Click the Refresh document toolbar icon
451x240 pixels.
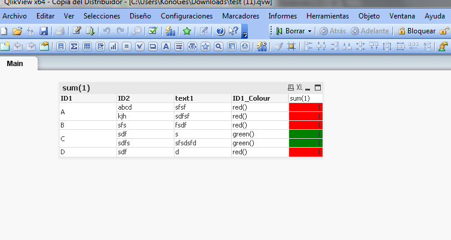pyautogui.click(x=30, y=31)
